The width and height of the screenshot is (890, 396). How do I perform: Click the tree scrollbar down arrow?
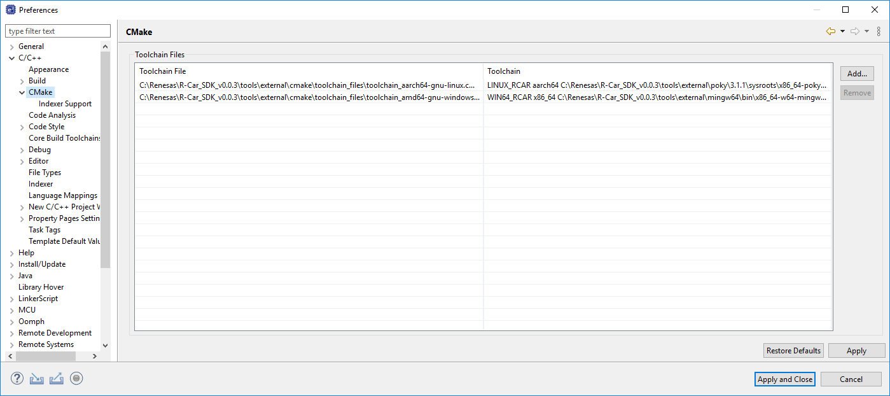106,345
